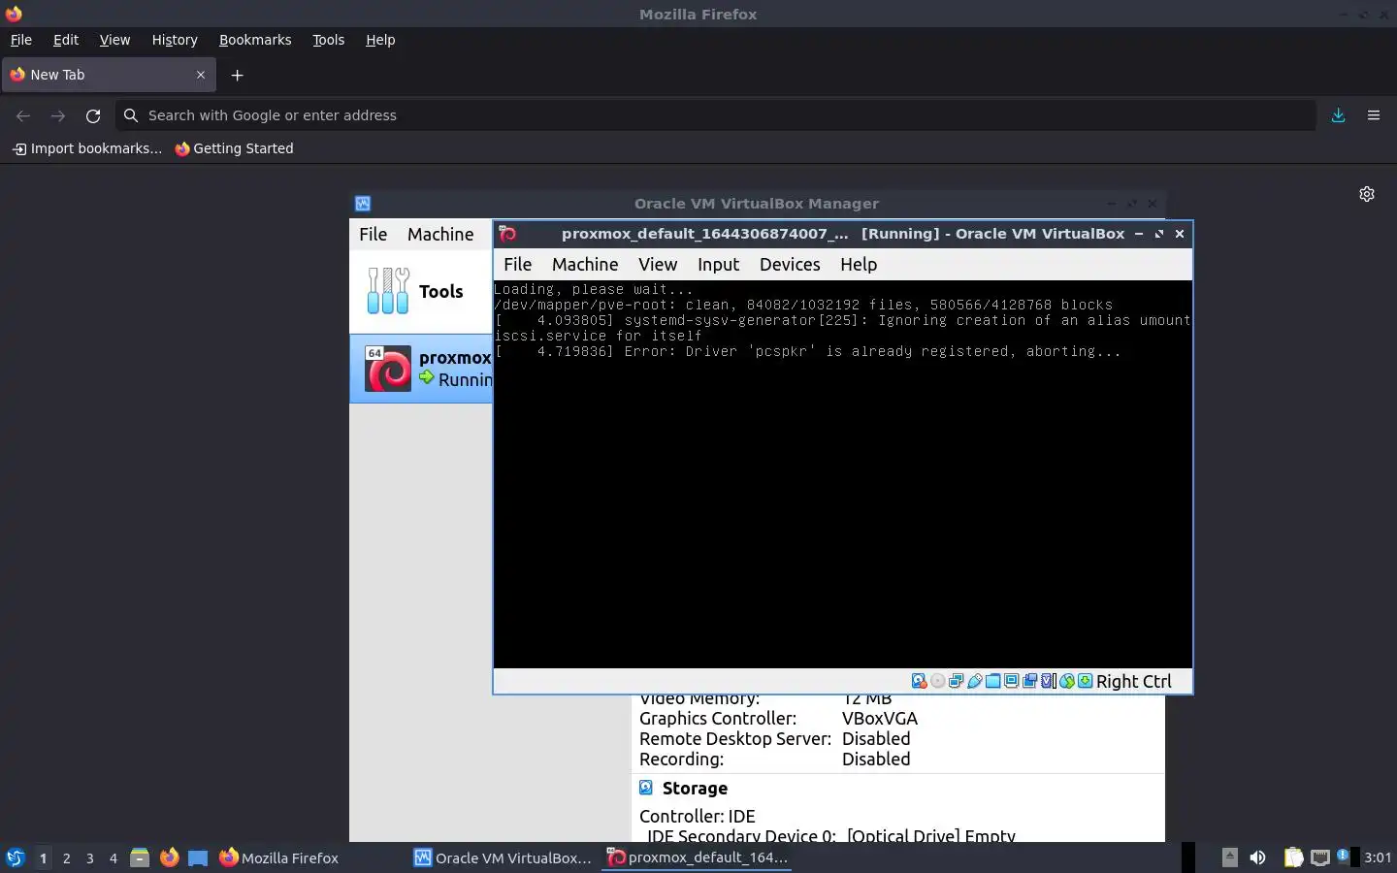
Task: Click the Right Ctrl host key label
Action: coord(1133,681)
